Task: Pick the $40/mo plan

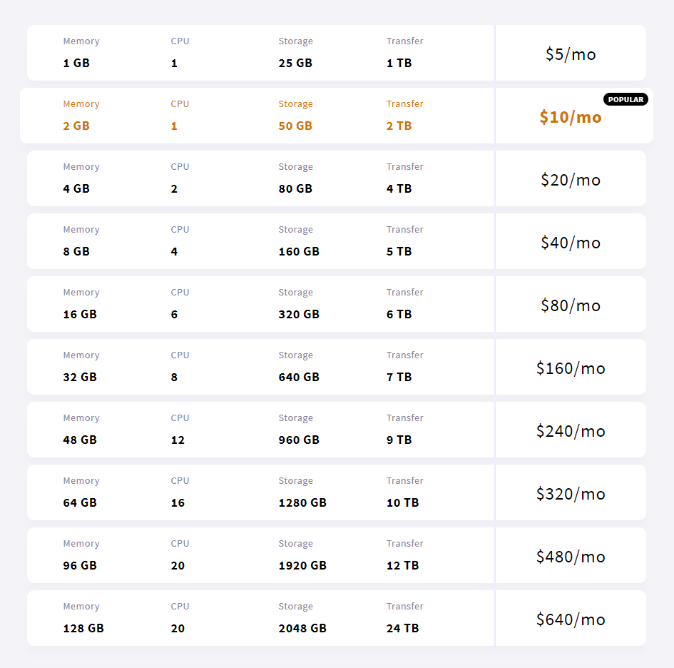Action: click(x=571, y=243)
